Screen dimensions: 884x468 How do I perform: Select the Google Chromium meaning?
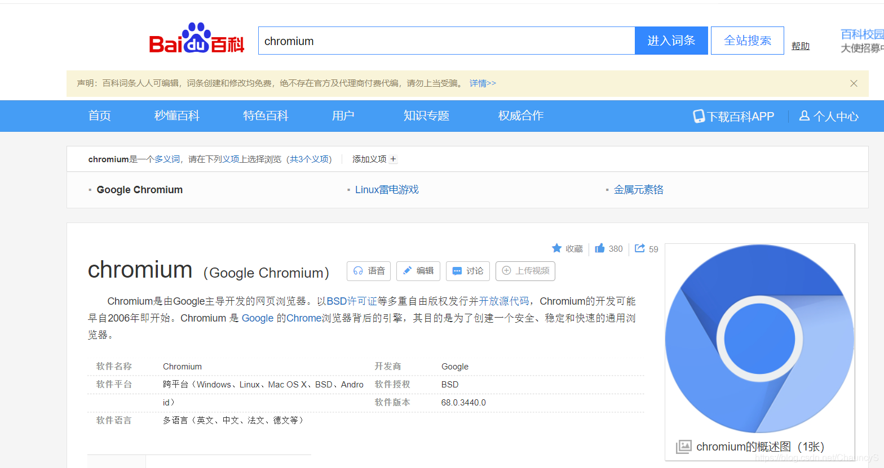point(140,190)
